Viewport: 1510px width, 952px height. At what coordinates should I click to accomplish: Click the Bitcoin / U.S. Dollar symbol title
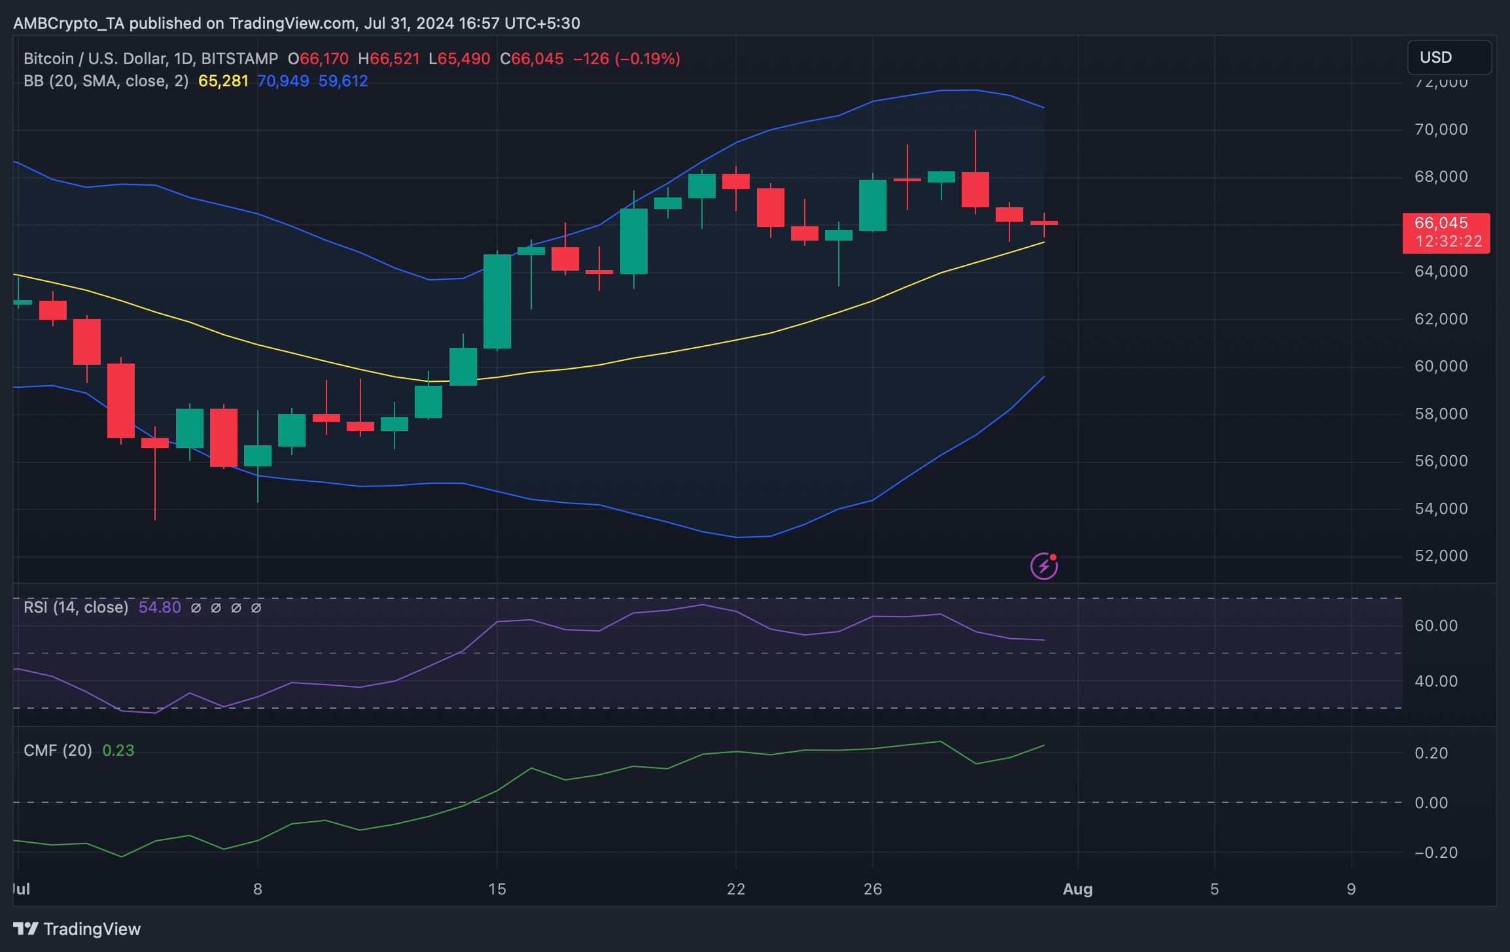coord(150,59)
